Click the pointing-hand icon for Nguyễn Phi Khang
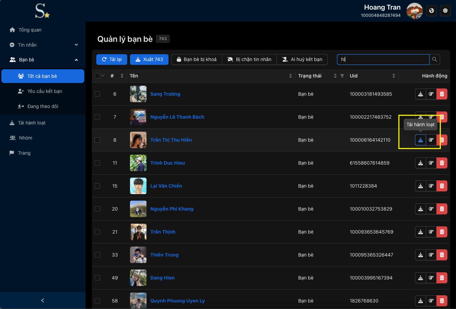 coord(431,209)
